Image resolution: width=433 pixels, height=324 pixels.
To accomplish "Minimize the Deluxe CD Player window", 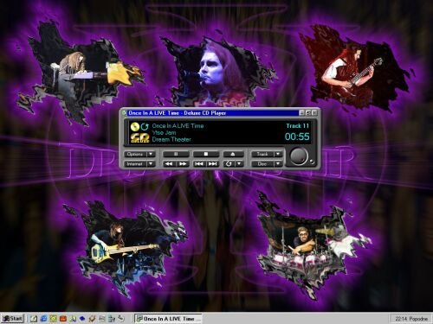I will coord(301,113).
